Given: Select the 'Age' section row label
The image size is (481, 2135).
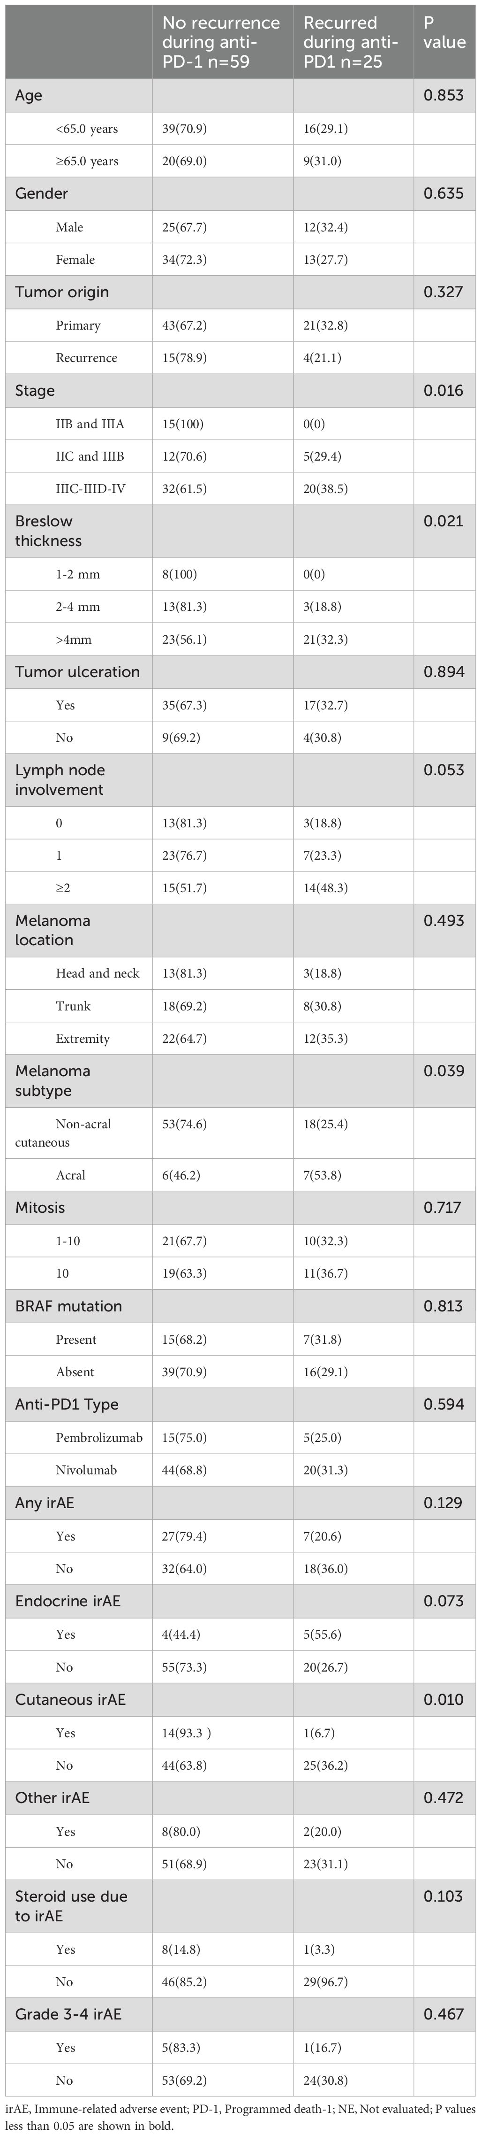Looking at the screenshot, I should 29,95.
